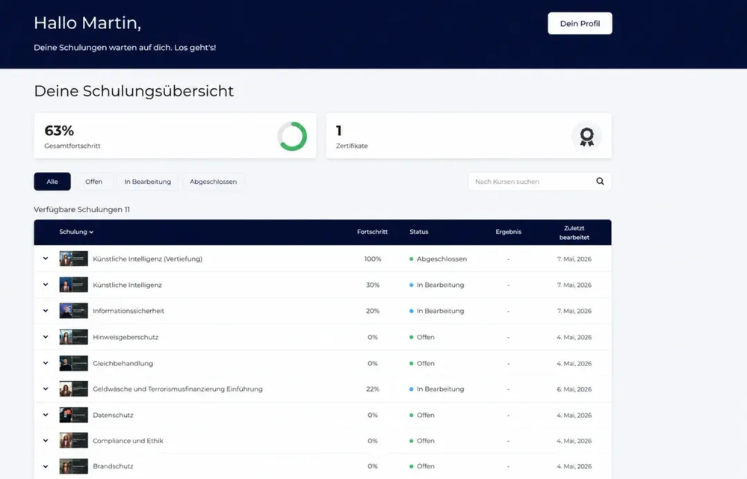Expand the Datenschutz row

46,415
